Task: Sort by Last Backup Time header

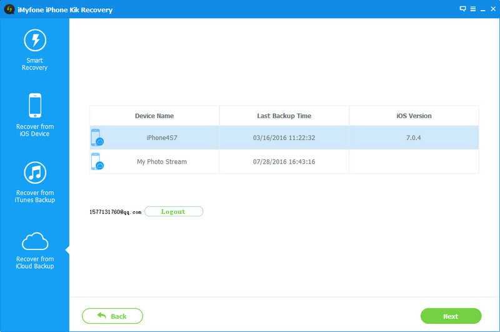Action: [x=284, y=116]
